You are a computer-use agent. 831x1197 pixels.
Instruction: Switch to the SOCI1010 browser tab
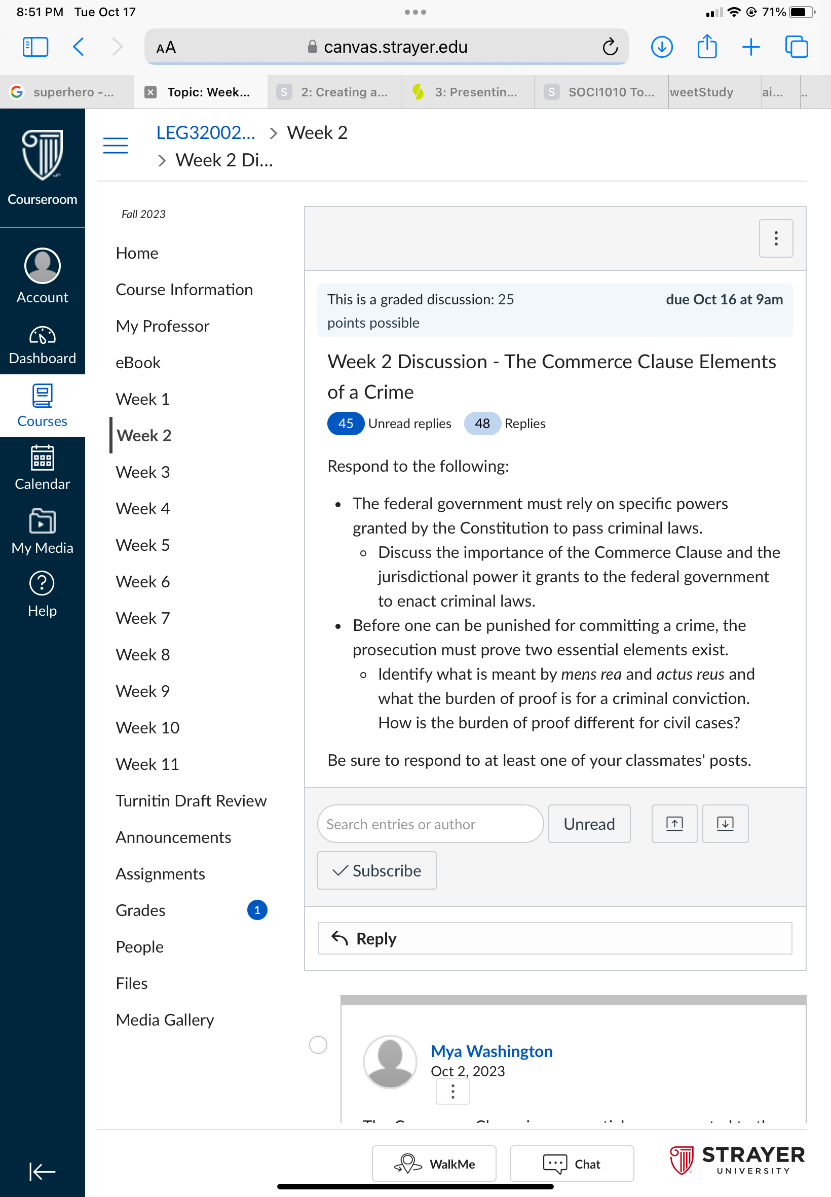[601, 92]
